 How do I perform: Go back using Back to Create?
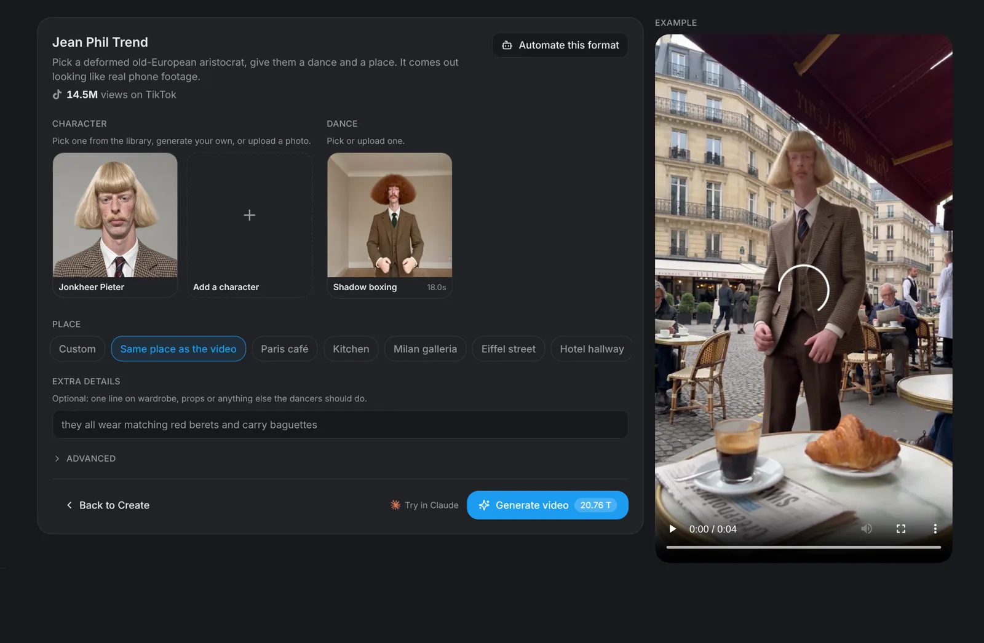[108, 505]
